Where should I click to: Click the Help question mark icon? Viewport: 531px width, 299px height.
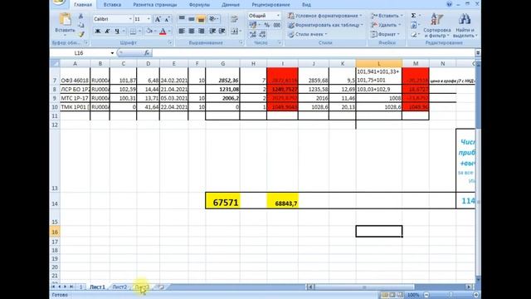pos(450,4)
